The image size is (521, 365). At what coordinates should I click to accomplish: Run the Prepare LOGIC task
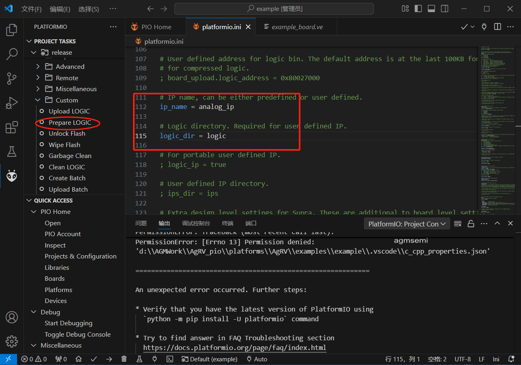coord(70,122)
